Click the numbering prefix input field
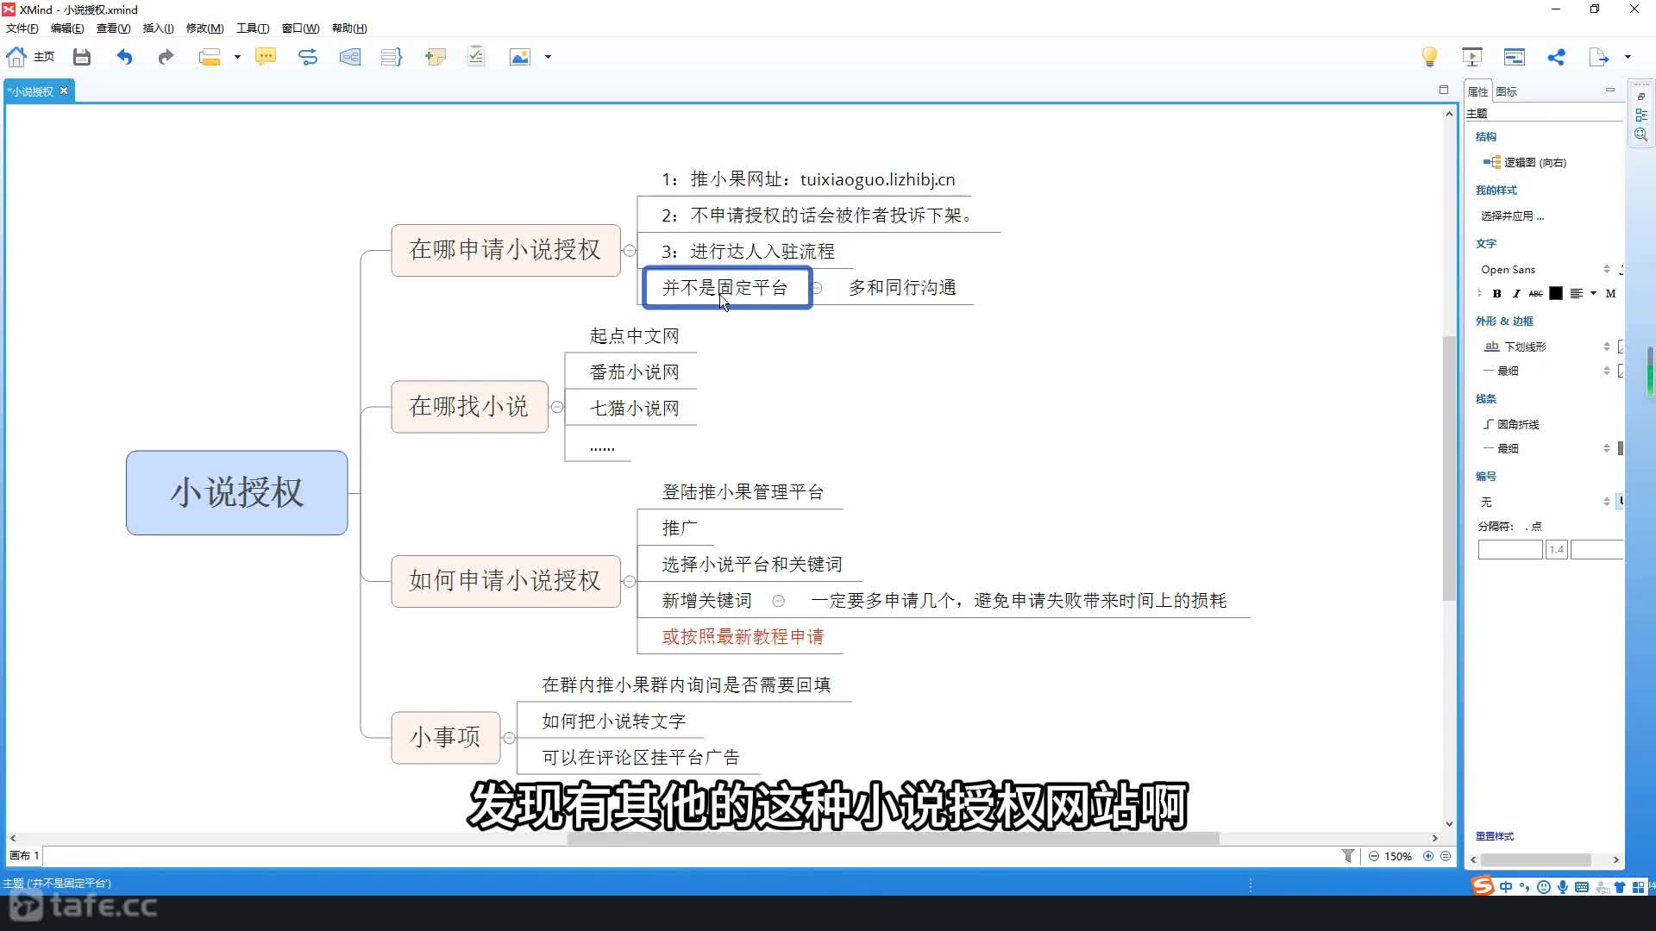Screen dimensions: 1656x931 [1509, 550]
